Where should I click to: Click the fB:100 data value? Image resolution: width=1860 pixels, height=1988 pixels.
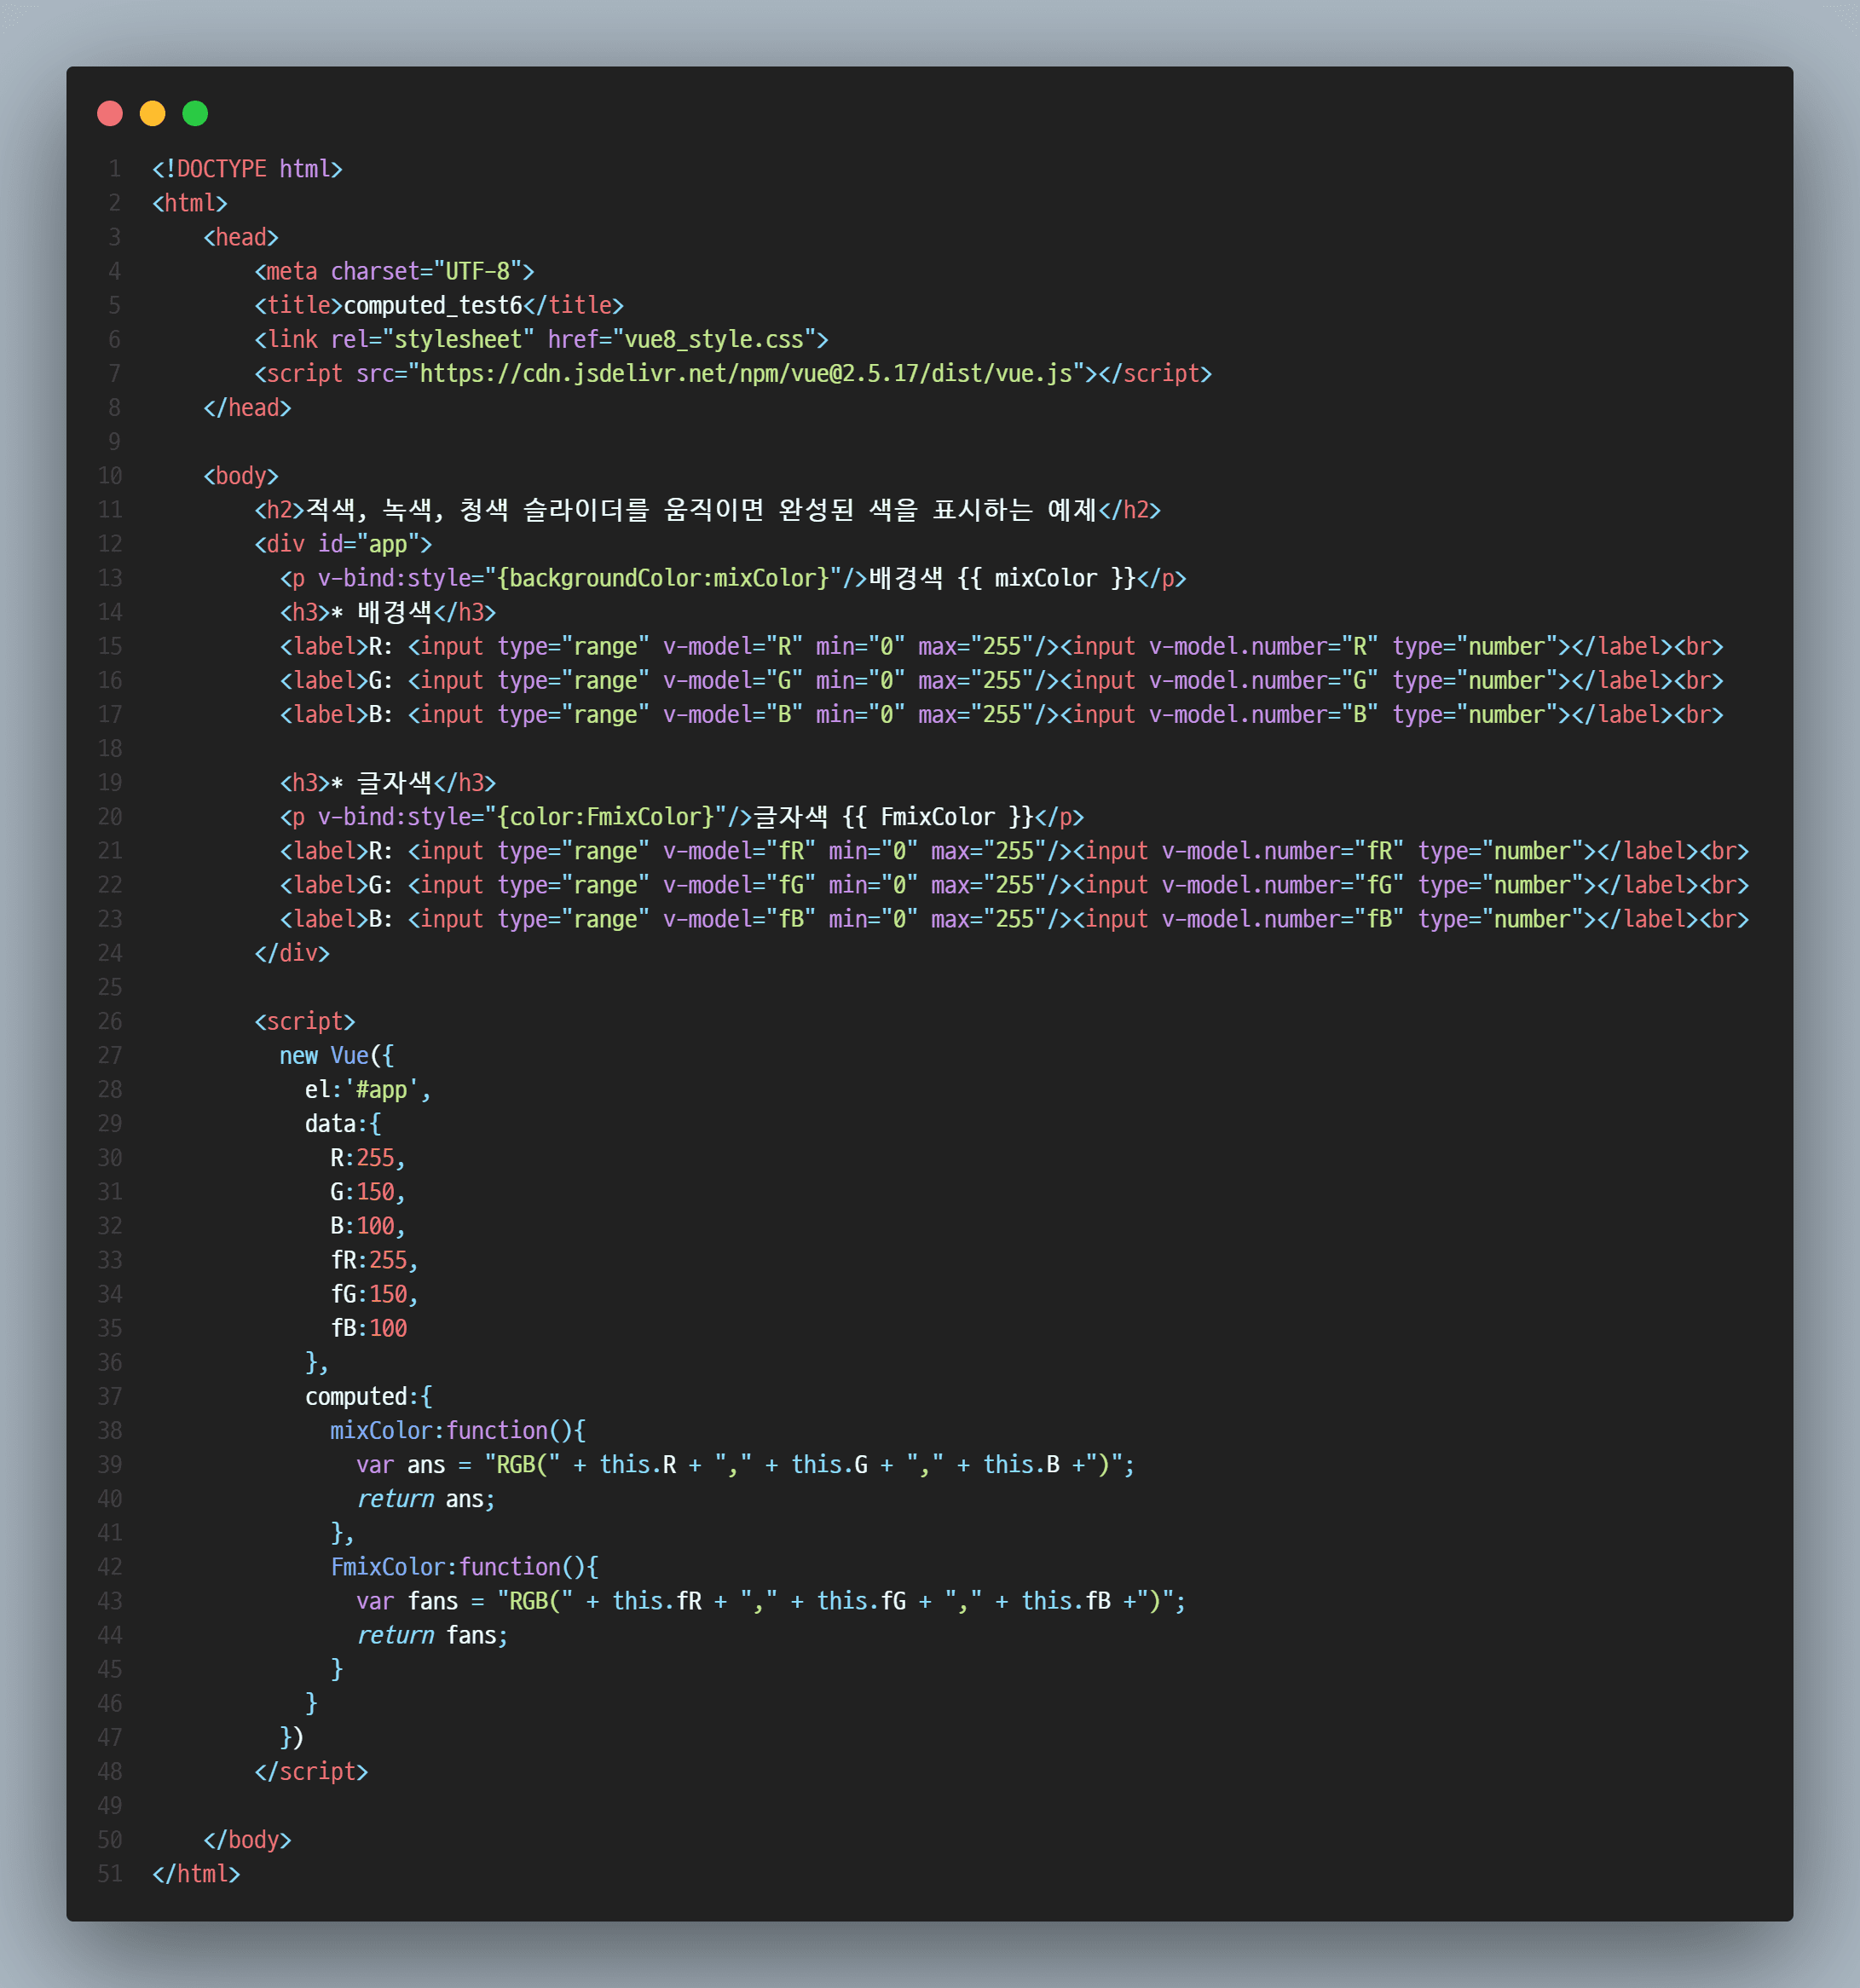coord(369,1328)
